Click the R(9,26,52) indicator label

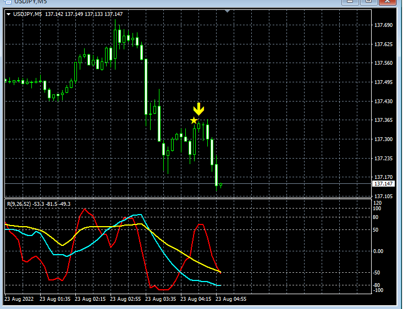click(x=19, y=204)
